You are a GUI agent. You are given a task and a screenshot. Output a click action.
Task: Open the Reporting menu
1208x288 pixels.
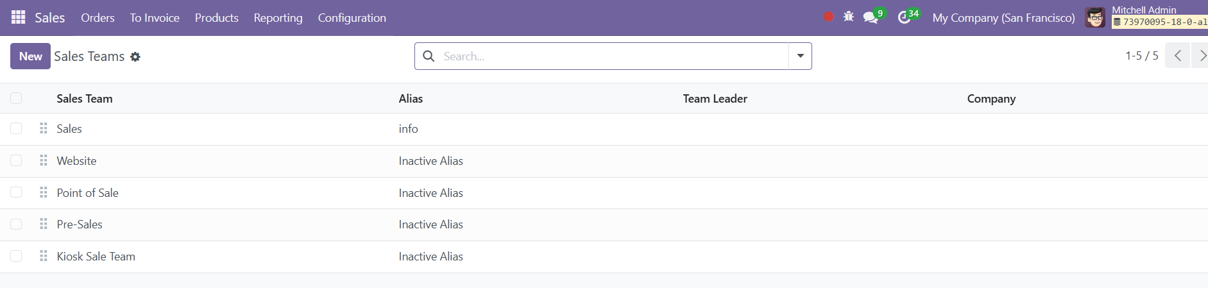[278, 18]
